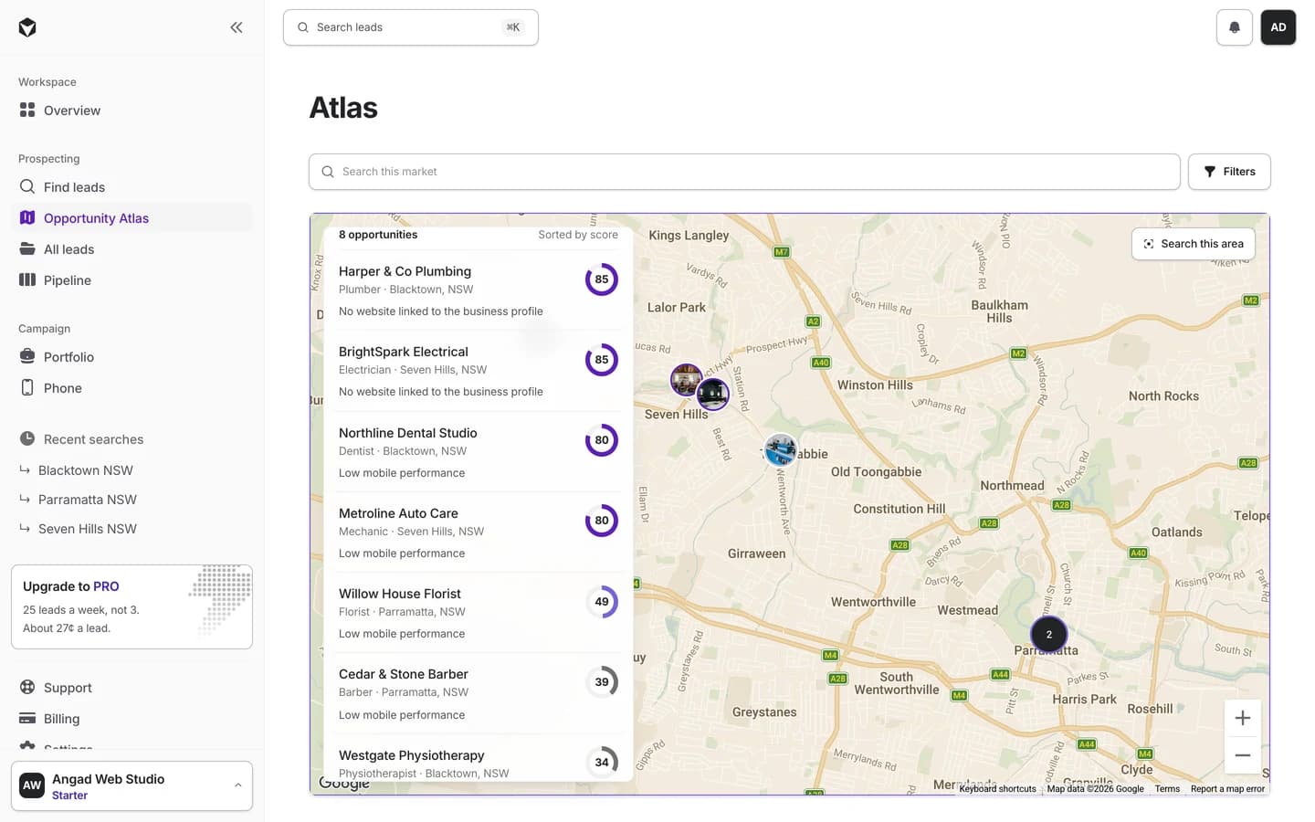Select Northline Dental Studio opportunity

coord(479,451)
